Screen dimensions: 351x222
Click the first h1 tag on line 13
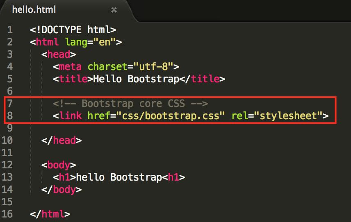coord(64,177)
